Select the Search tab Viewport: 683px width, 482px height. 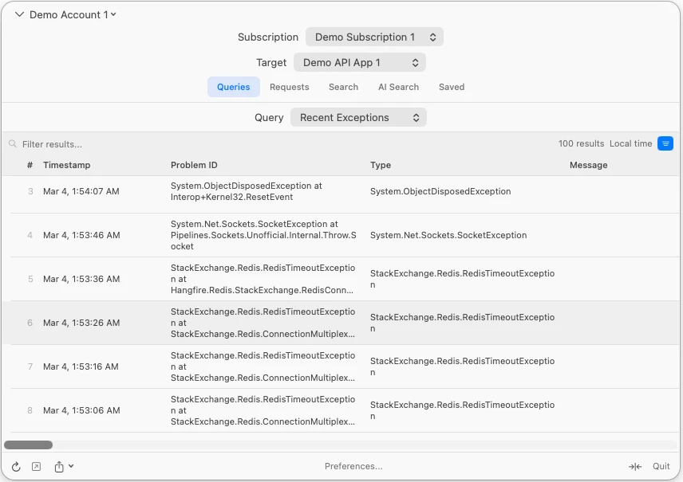pyautogui.click(x=343, y=87)
